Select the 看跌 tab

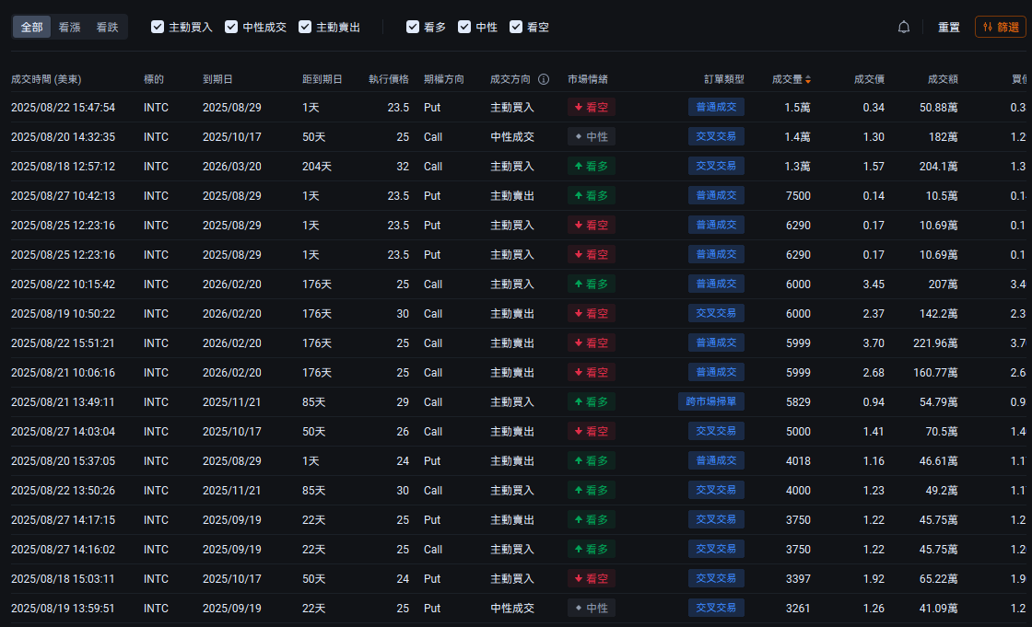(108, 28)
